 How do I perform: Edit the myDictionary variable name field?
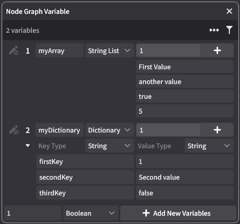(x=60, y=130)
